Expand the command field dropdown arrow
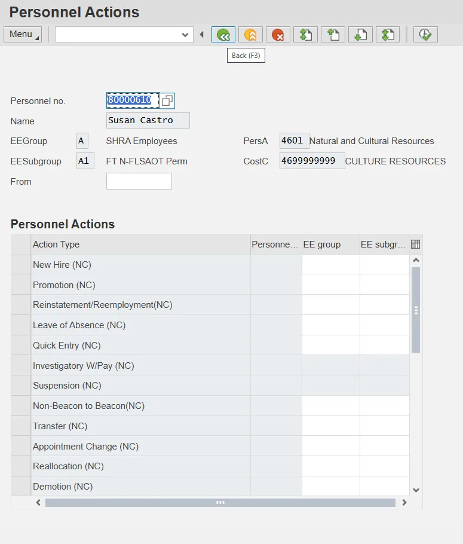This screenshot has height=544, width=463. click(185, 35)
